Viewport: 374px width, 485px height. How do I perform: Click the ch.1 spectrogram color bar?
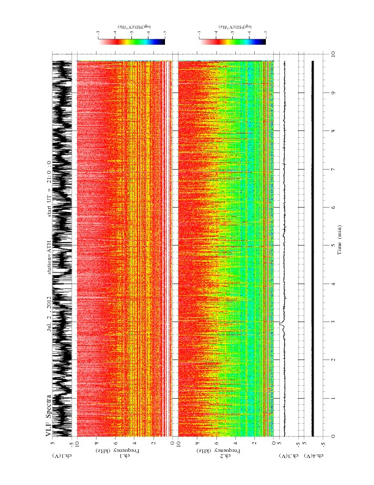(132, 42)
